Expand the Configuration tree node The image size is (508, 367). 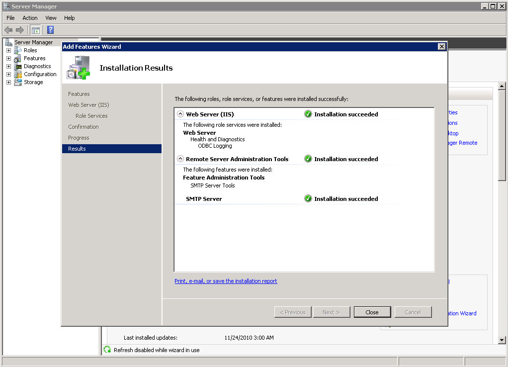coord(9,74)
